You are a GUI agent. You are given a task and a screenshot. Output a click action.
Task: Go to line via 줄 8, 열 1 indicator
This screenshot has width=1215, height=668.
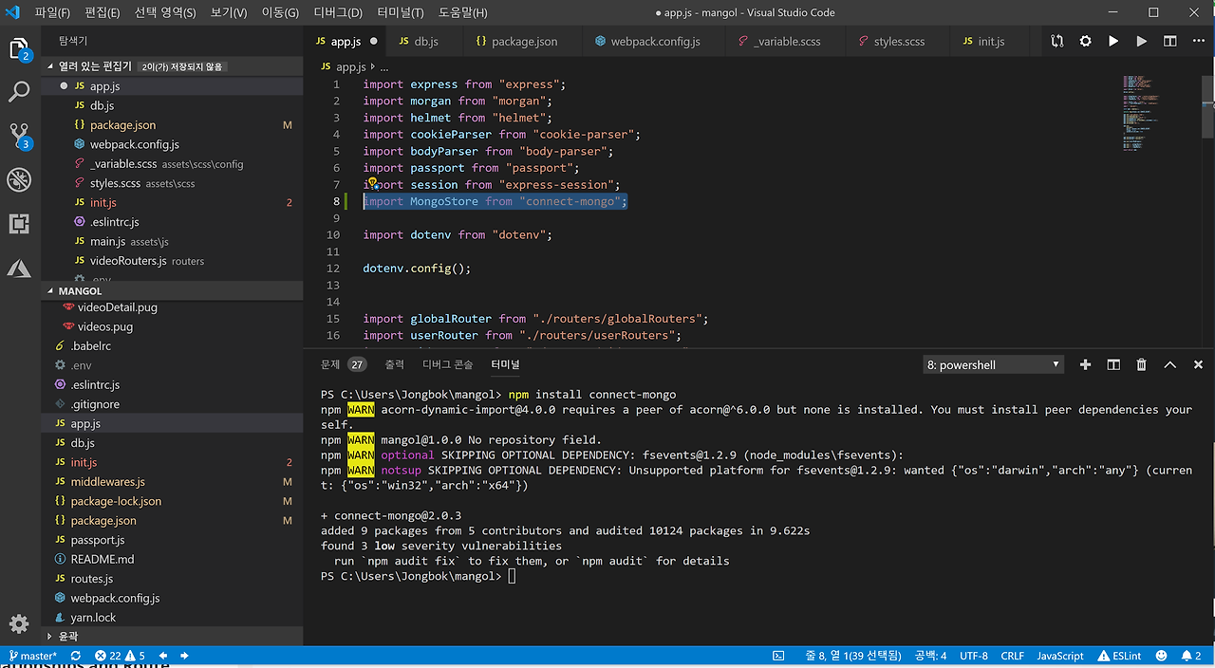pos(851,656)
